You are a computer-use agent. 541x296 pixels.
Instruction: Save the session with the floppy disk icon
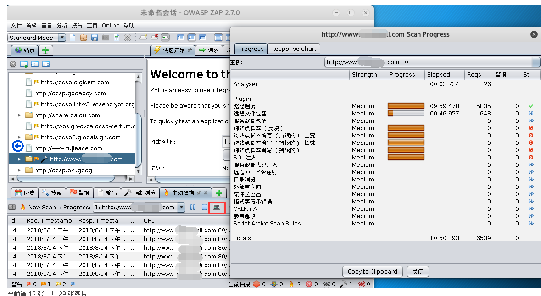[95, 38]
